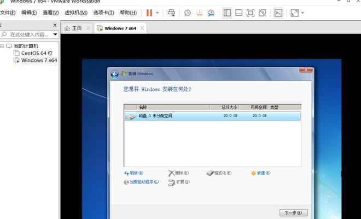Click the 名称 column header

pyautogui.click(x=173, y=107)
